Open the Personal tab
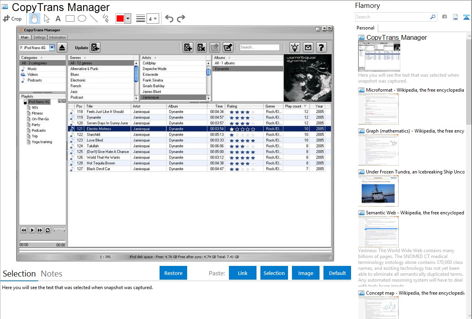472x319 pixels. (365, 28)
